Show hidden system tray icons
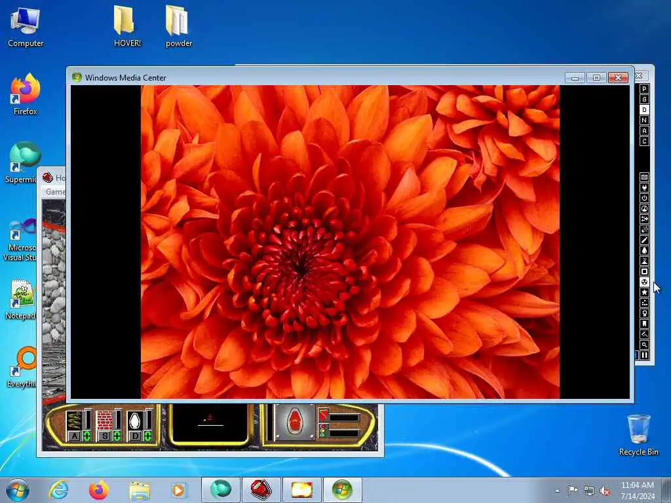Viewport: 671px width, 503px height. point(557,491)
